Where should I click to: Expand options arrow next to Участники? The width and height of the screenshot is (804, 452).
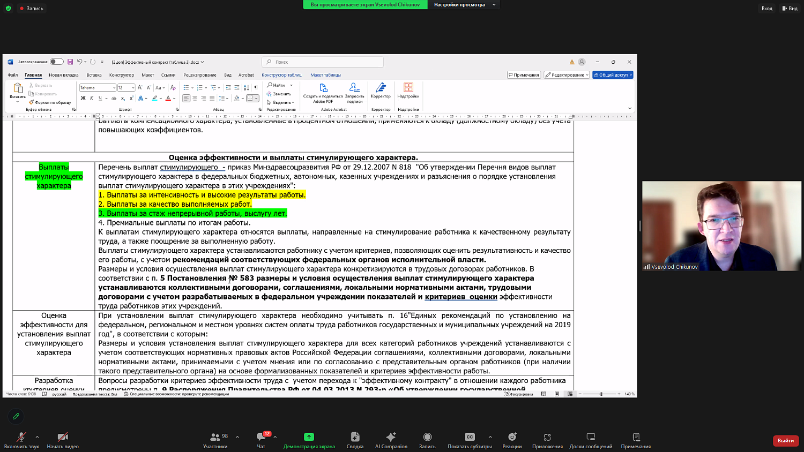[x=237, y=437]
